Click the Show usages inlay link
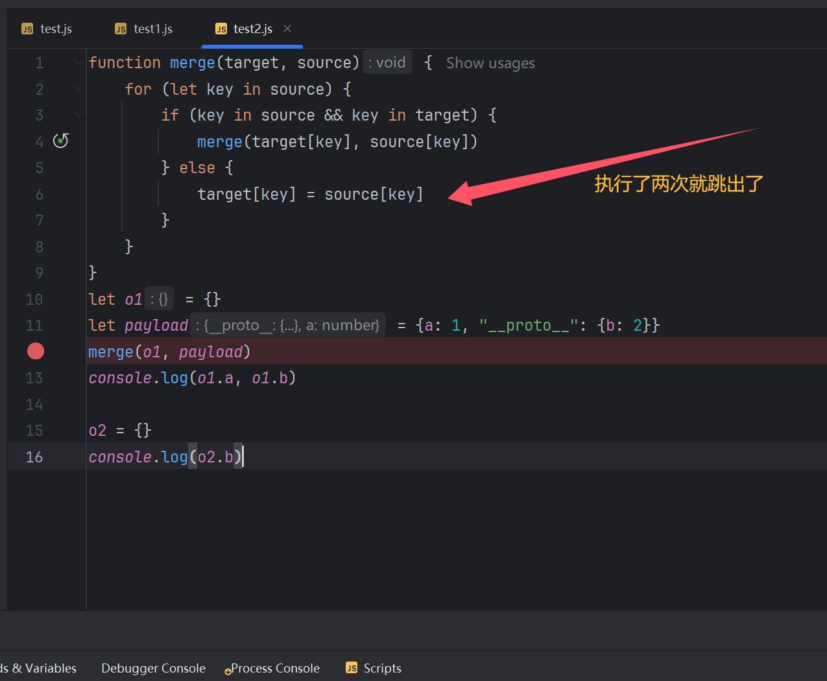The height and width of the screenshot is (681, 827). coord(490,63)
